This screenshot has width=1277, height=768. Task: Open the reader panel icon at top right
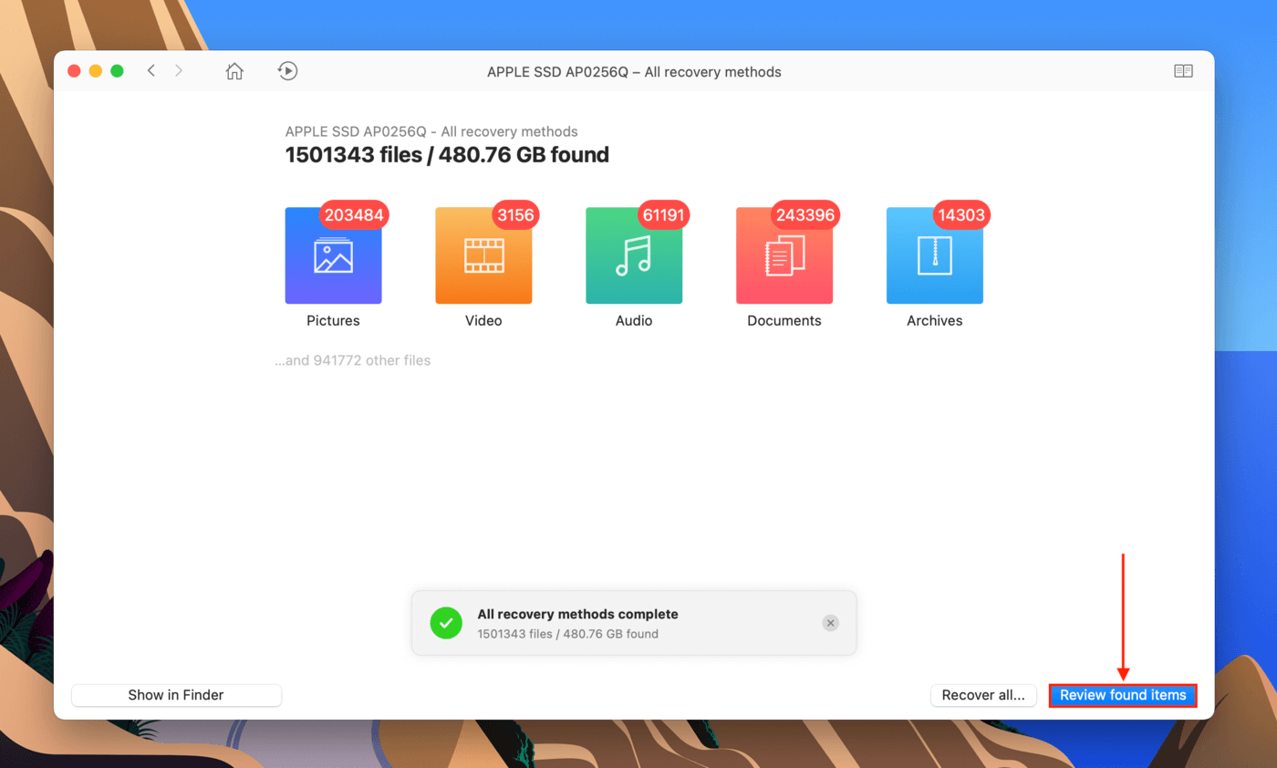[x=1183, y=71]
